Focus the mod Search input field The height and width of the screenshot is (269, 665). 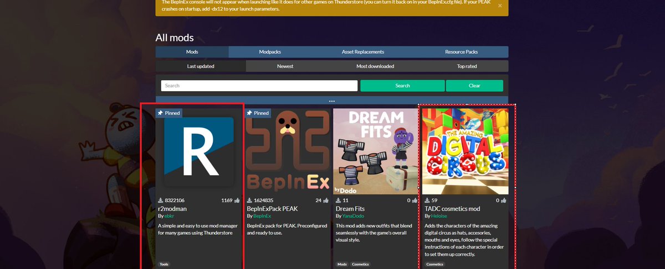pos(259,86)
